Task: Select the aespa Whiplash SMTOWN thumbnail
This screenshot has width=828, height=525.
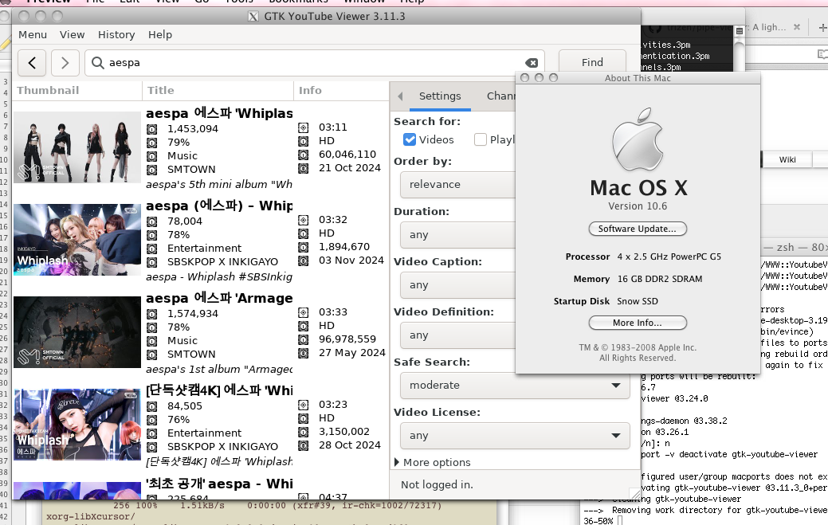Action: [77, 147]
